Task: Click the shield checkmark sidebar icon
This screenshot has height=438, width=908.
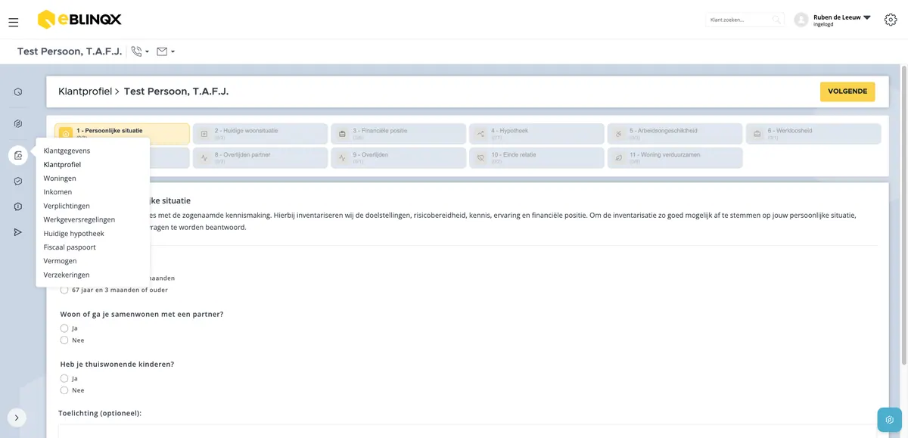Action: [x=18, y=182]
